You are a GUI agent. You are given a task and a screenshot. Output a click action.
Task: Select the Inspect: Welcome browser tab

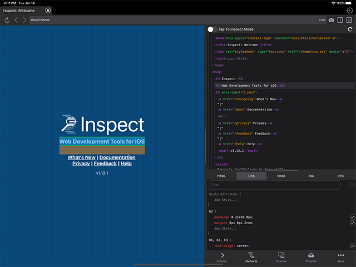pyautogui.click(x=26, y=11)
